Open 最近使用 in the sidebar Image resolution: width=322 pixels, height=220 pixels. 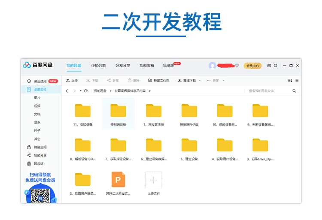[41, 81]
